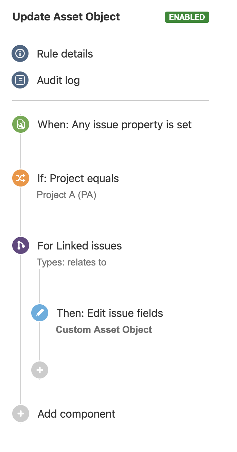
Task: Click the Audit log list icon
Action: click(x=20, y=80)
